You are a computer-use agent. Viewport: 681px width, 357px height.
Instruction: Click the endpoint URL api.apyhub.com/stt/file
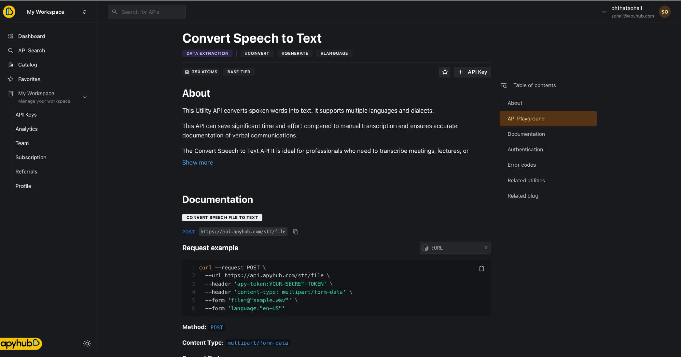click(x=243, y=232)
